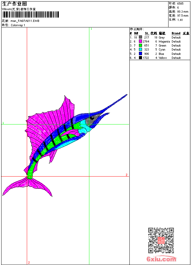Click the green guide marker 1 at top
Screen dimensions: 191x265
point(91,29)
